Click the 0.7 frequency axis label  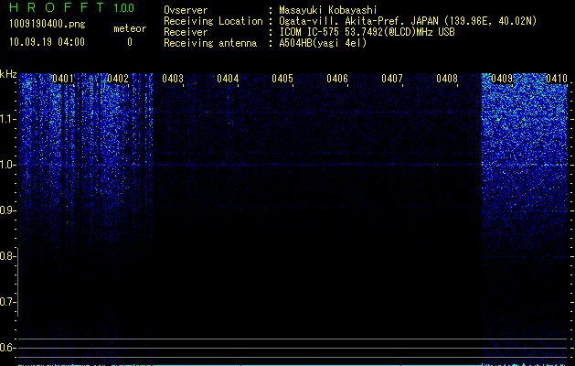pyautogui.click(x=6, y=302)
